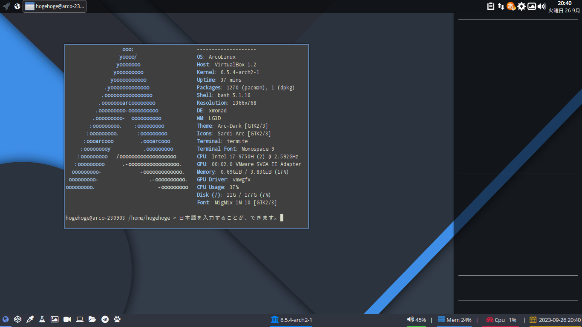Click the date 火曜日 26 9月 in top panel
This screenshot has width=582, height=327.
pos(564,10)
